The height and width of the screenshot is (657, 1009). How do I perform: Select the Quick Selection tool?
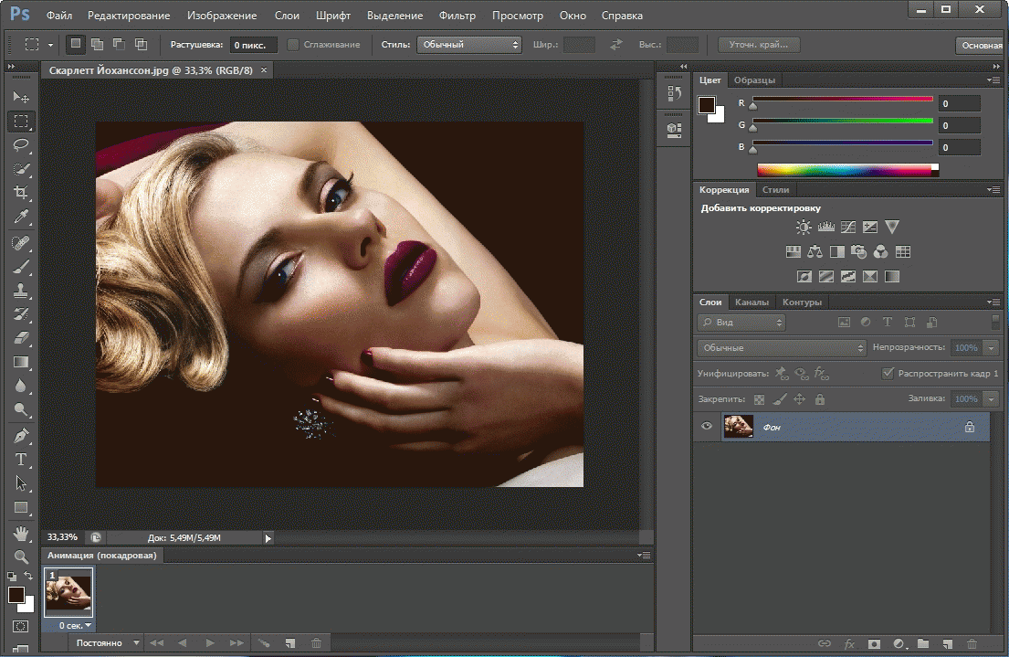click(x=21, y=169)
